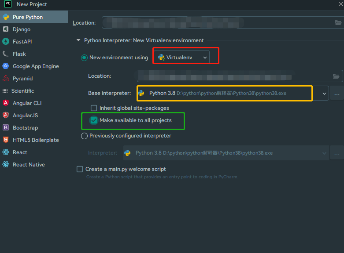Click the Angular CLI icon
This screenshot has height=253, width=344.
[x=6, y=103]
